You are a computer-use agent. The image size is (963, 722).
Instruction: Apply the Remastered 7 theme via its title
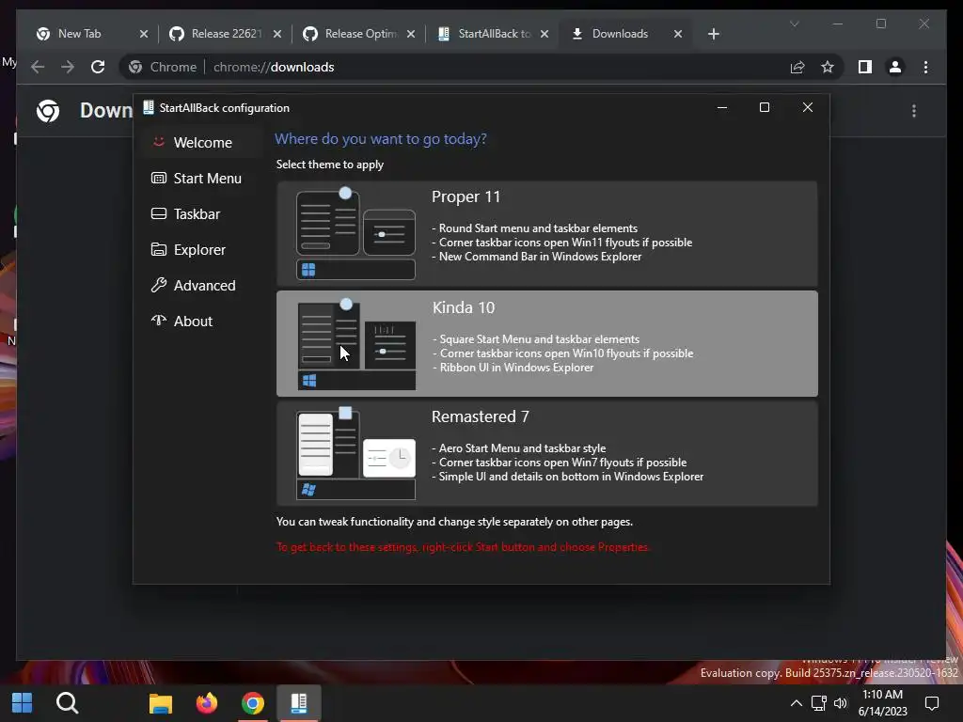tap(480, 416)
